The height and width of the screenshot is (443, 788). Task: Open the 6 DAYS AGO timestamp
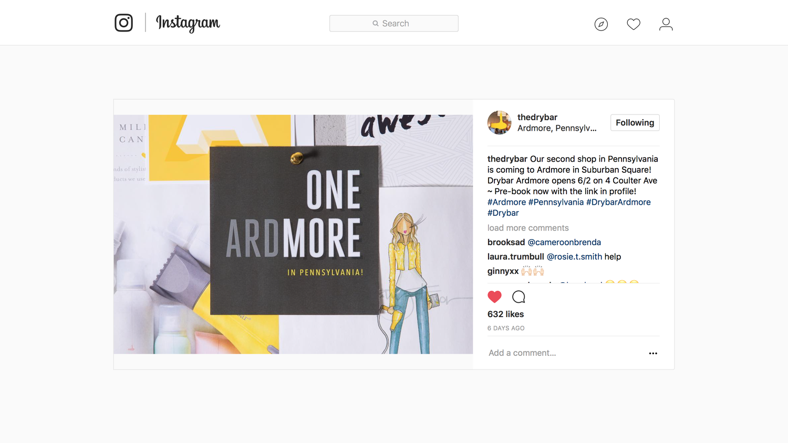506,328
